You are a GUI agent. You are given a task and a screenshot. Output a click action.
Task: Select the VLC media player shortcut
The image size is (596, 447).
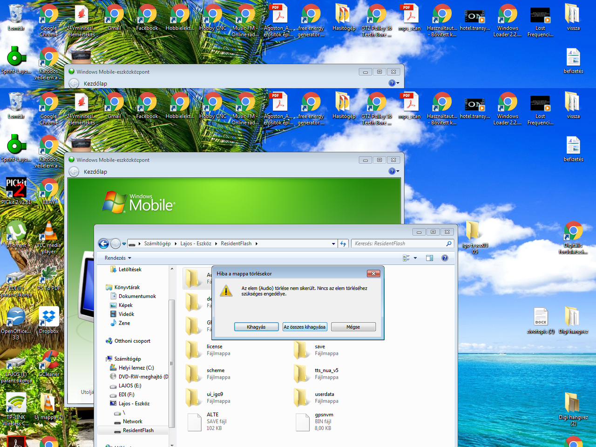click(x=48, y=237)
